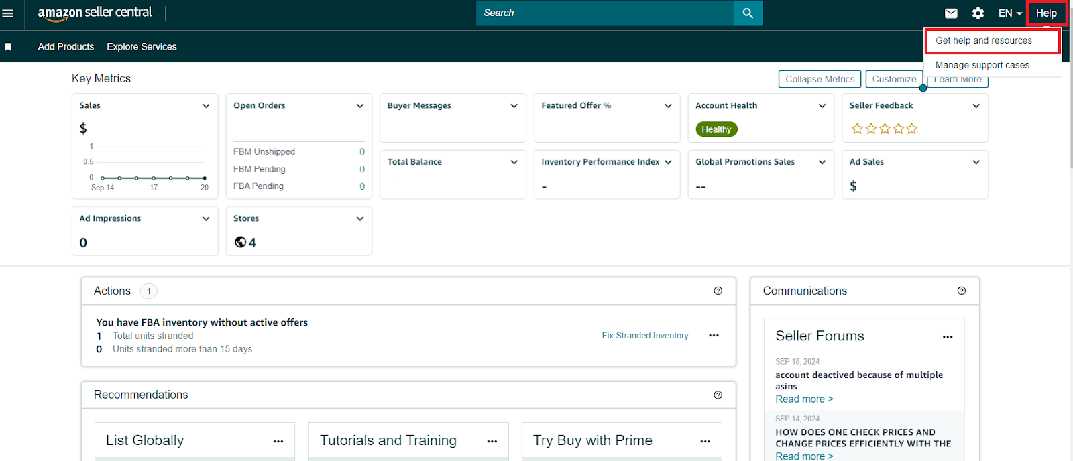This screenshot has width=1073, height=461.
Task: Open Try Buy with Prime ellipsis menu
Action: point(705,441)
